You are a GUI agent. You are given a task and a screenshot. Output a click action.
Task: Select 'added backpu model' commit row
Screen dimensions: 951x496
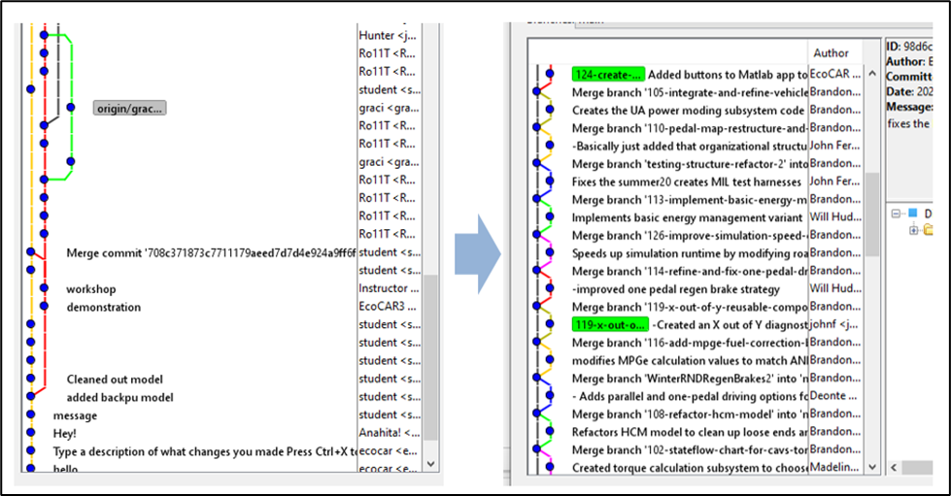click(119, 397)
